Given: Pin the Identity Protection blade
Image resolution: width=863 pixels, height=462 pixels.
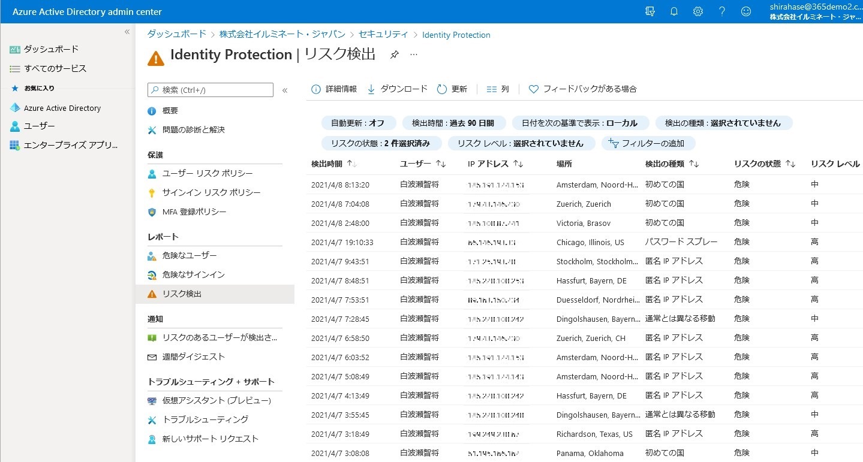Looking at the screenshot, I should 394,55.
